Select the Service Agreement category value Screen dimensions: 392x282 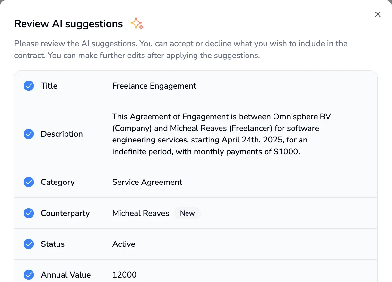tap(147, 182)
